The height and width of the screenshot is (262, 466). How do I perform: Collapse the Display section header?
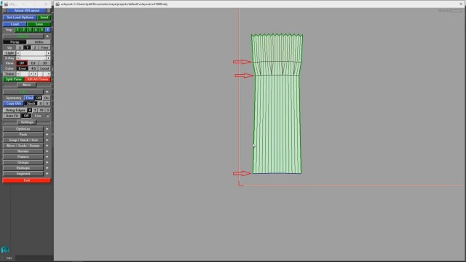point(23,36)
